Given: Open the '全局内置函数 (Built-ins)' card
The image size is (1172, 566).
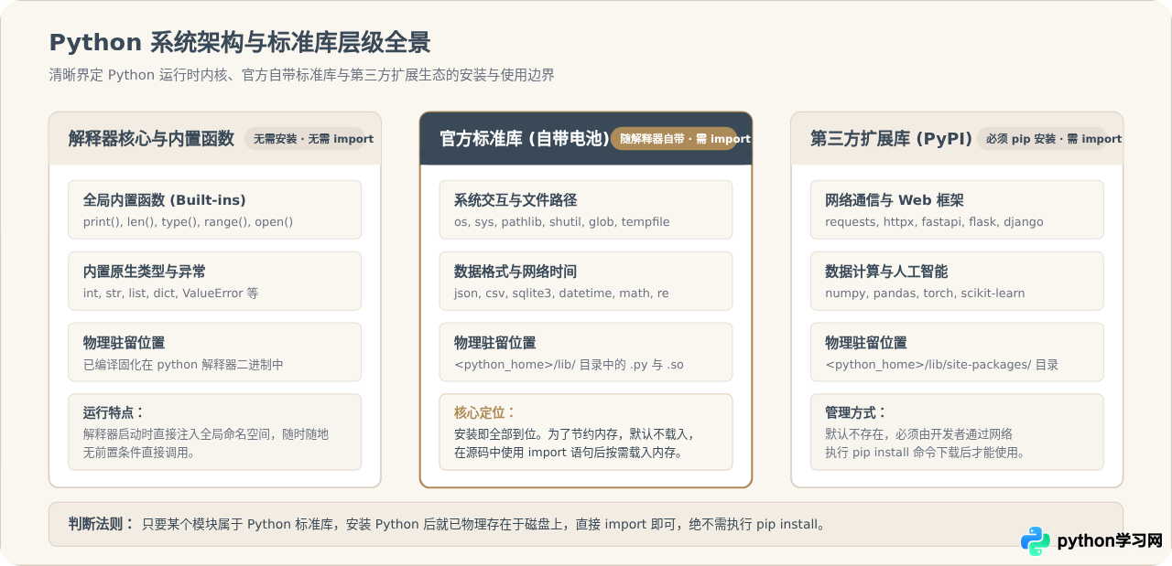Looking at the screenshot, I should tap(215, 209).
